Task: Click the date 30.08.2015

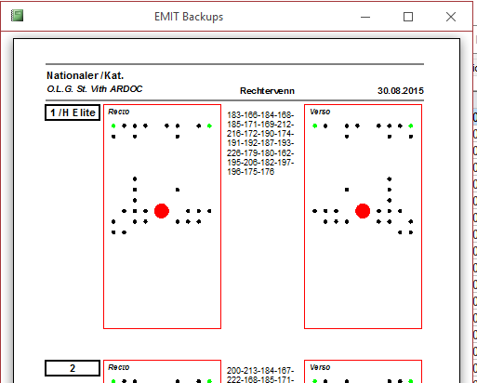Action: point(401,91)
